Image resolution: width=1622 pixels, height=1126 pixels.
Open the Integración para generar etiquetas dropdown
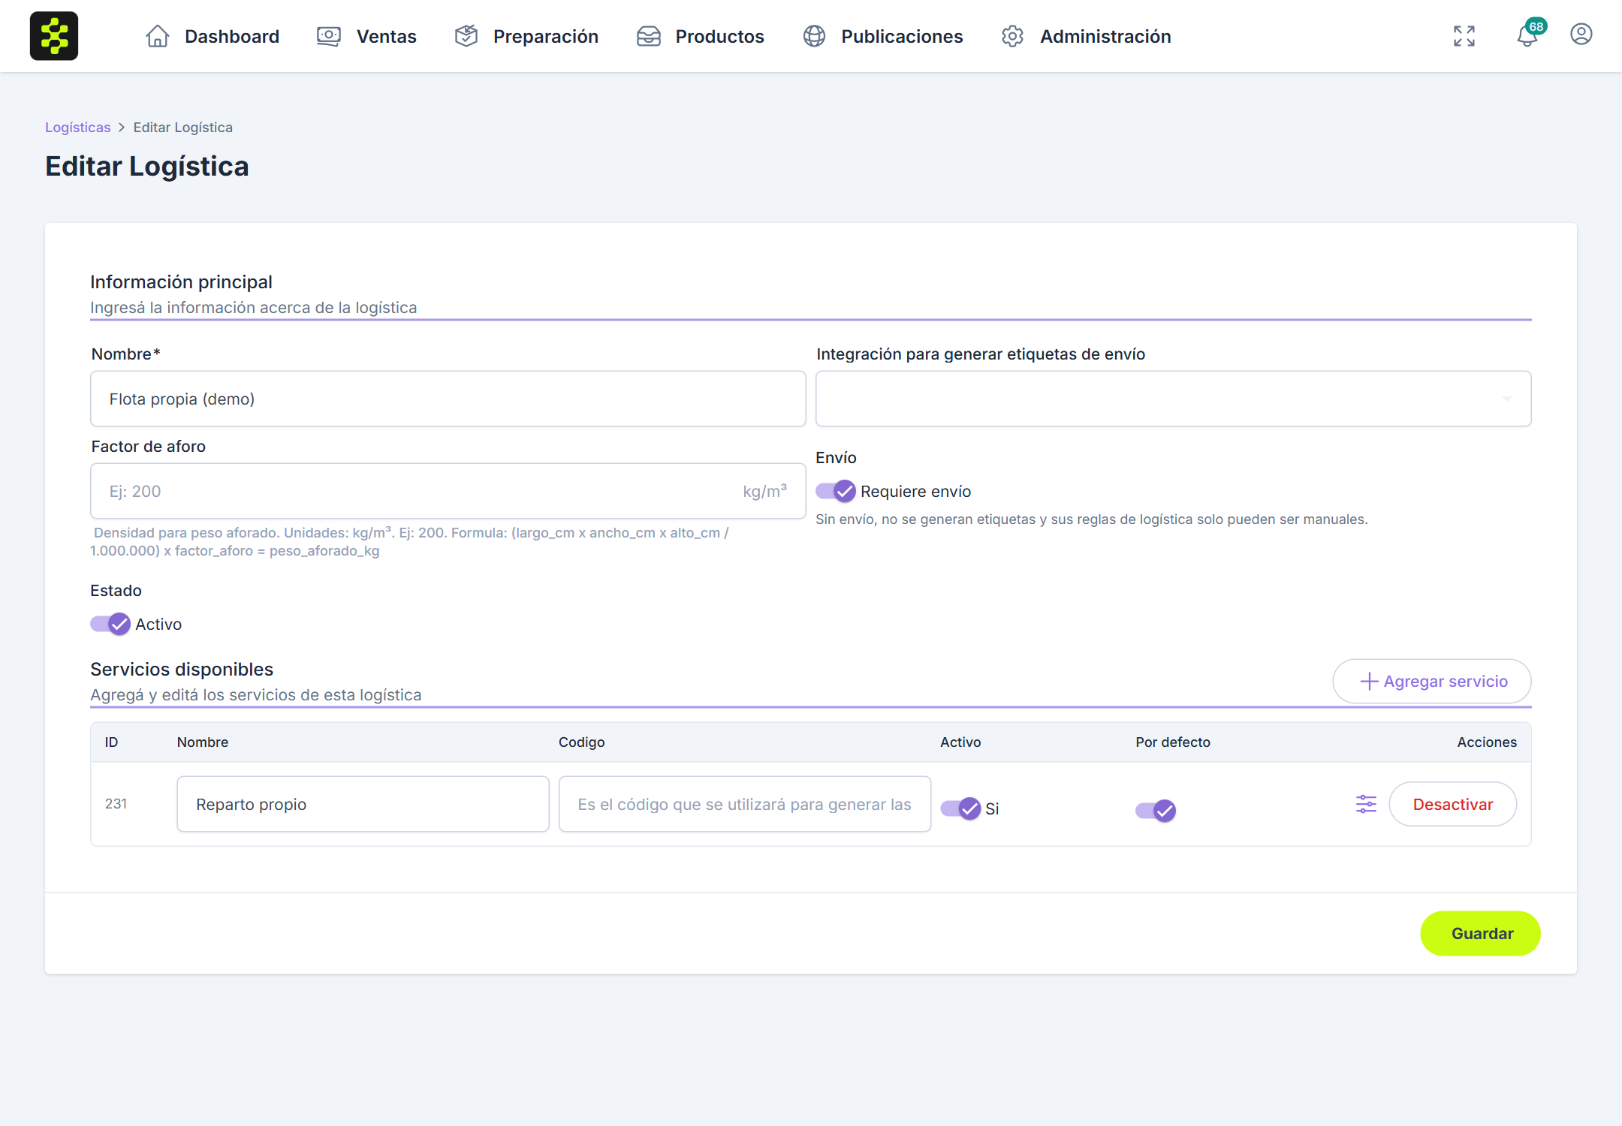(x=1174, y=399)
